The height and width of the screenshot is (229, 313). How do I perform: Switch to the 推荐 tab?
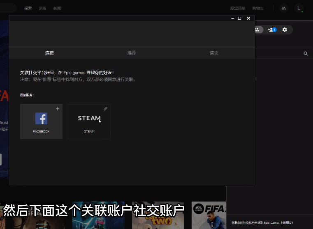pos(132,53)
